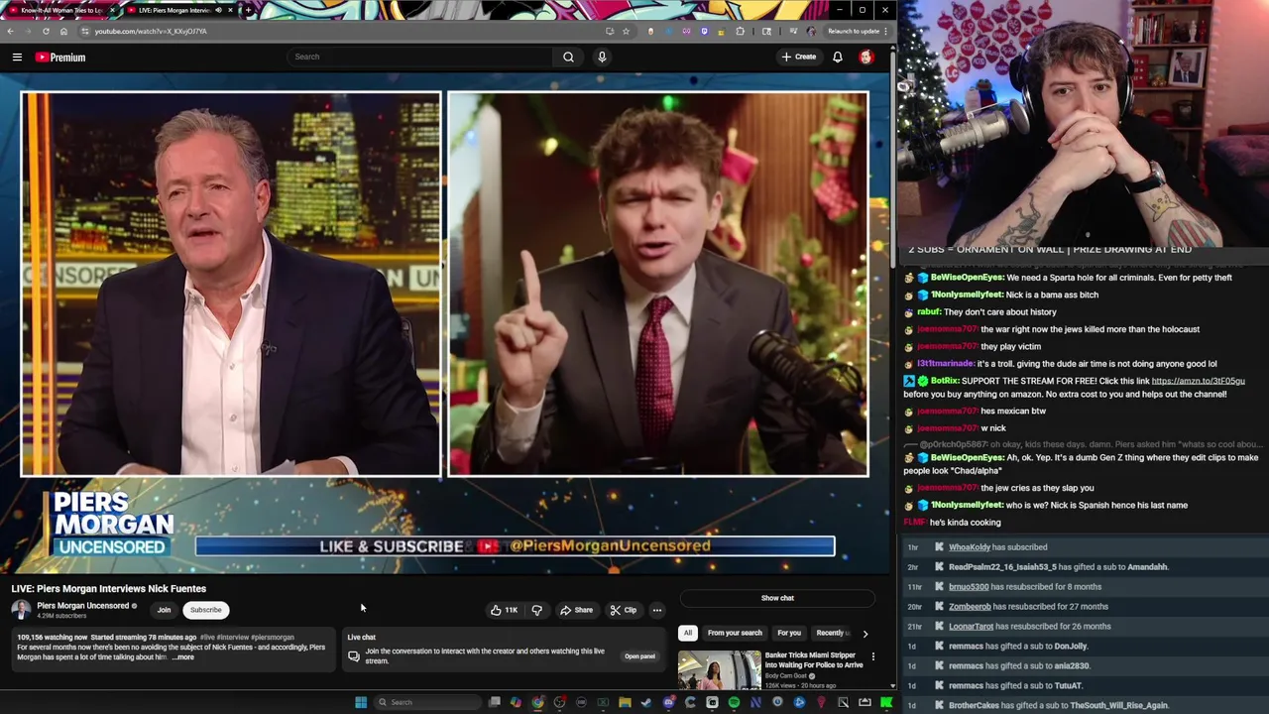Viewport: 1269px width, 714px height.
Task: Click the video player showing the interview
Action: point(445,324)
